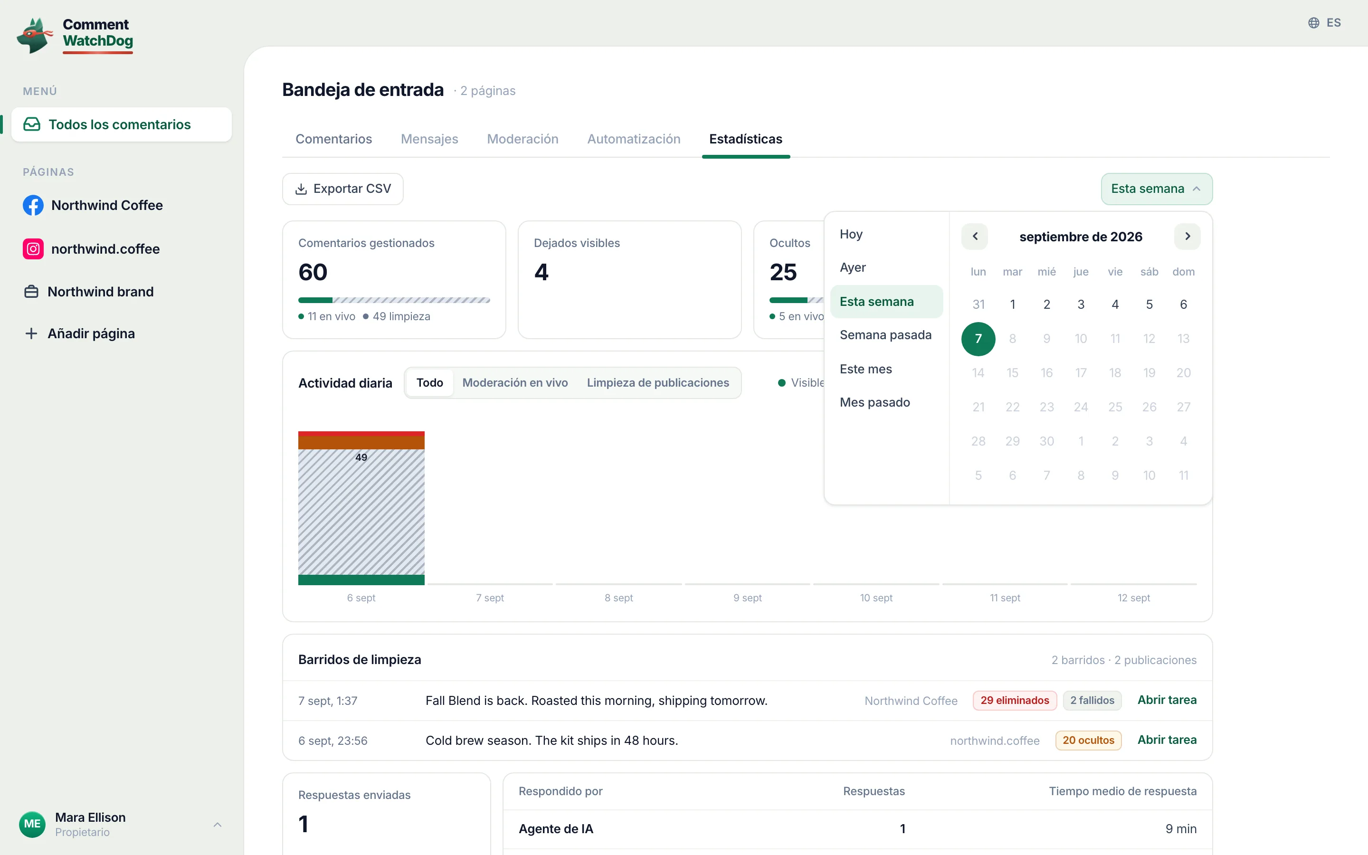Open Northwind Coffee page
Screen dimensions: 1368x855
pyautogui.click(x=122, y=205)
